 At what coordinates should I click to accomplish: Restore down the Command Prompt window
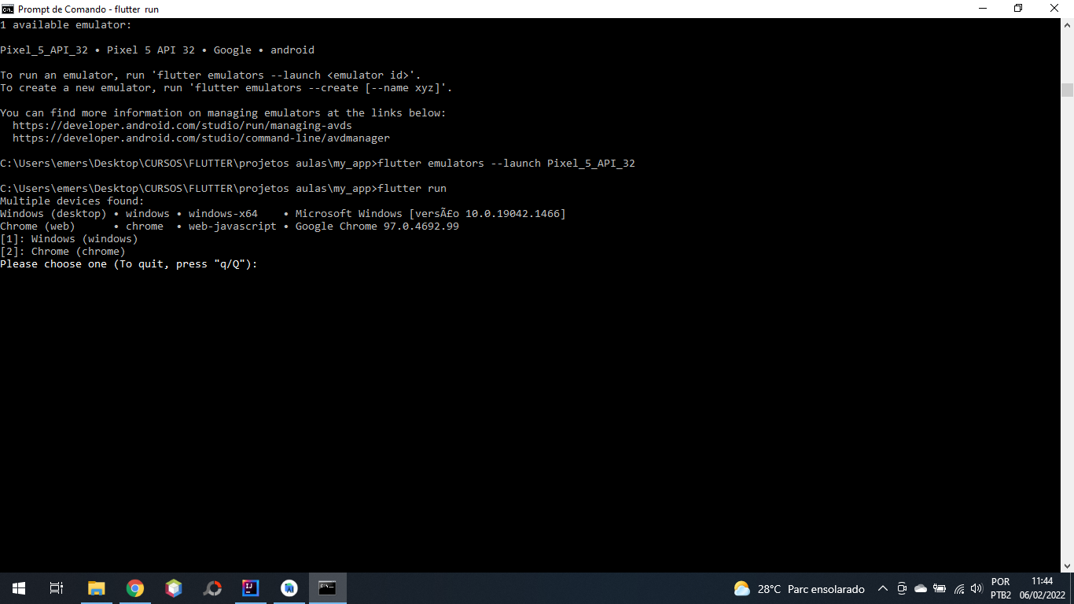1019,9
